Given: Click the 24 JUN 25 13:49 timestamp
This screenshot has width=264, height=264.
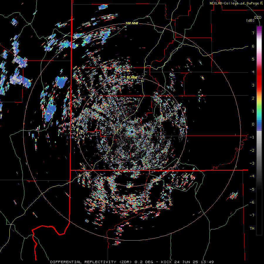Looking at the screenshot, I should pyautogui.click(x=194, y=262).
